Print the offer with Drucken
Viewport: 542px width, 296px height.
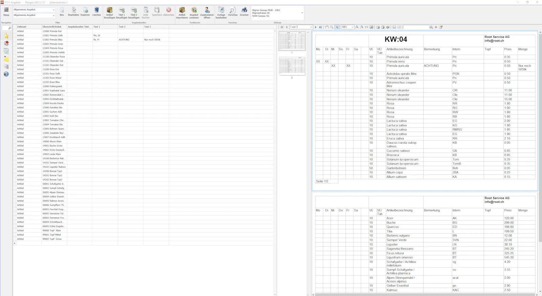(x=244, y=12)
